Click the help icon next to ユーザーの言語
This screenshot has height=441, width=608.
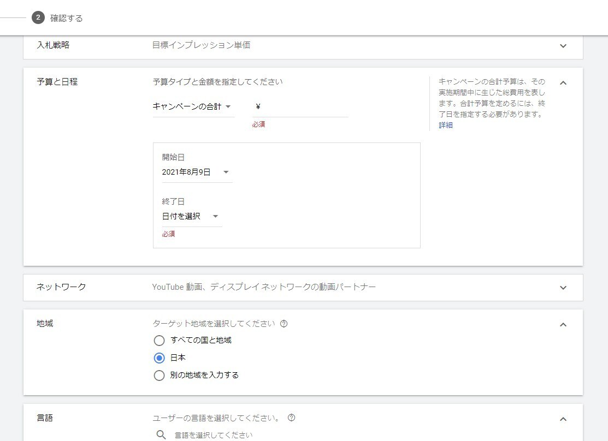292,418
